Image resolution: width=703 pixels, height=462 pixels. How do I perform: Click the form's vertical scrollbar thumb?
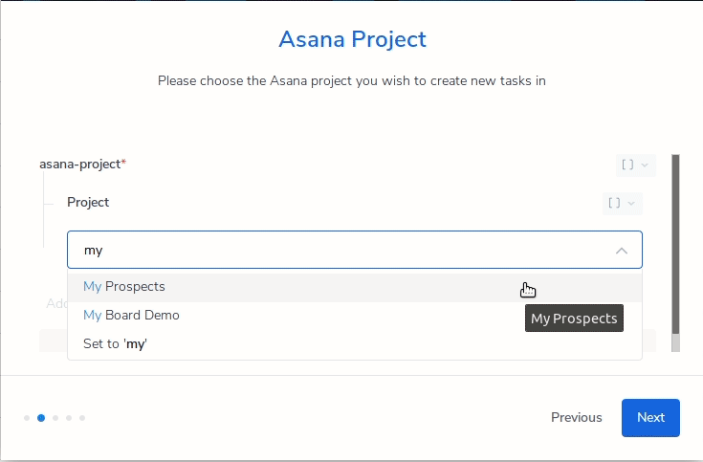tap(675, 244)
